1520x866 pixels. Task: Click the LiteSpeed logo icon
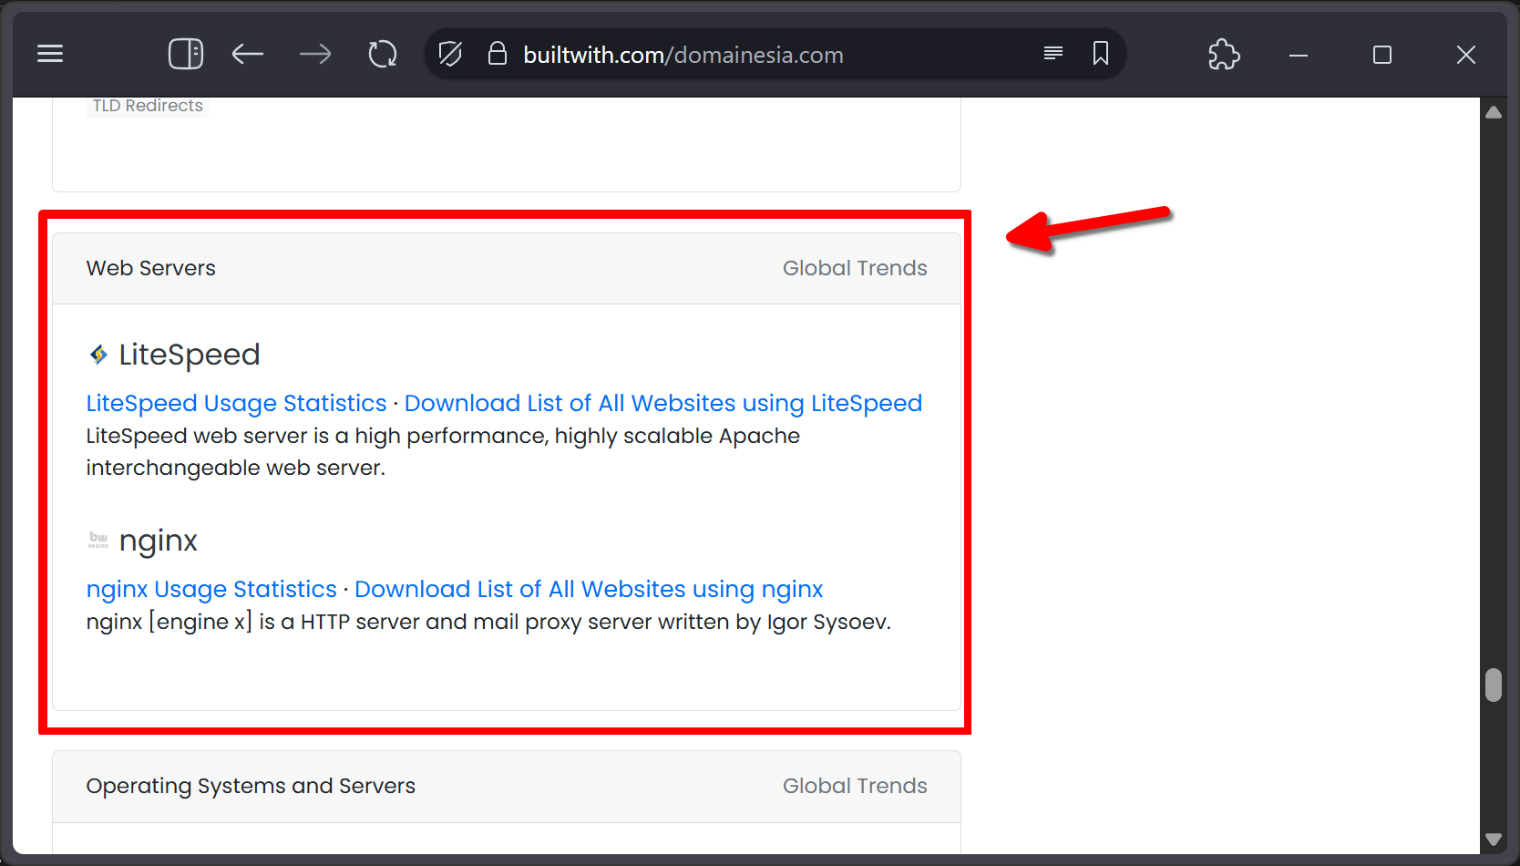click(x=98, y=354)
